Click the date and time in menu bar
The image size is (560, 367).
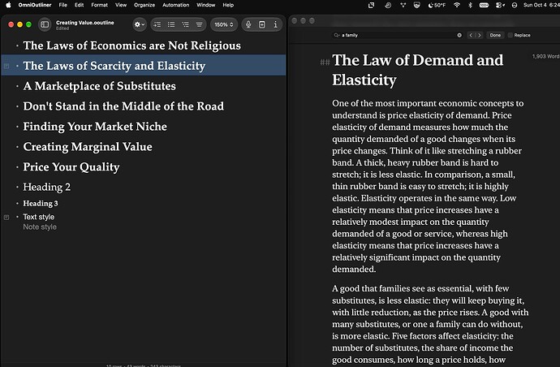coord(541,5)
